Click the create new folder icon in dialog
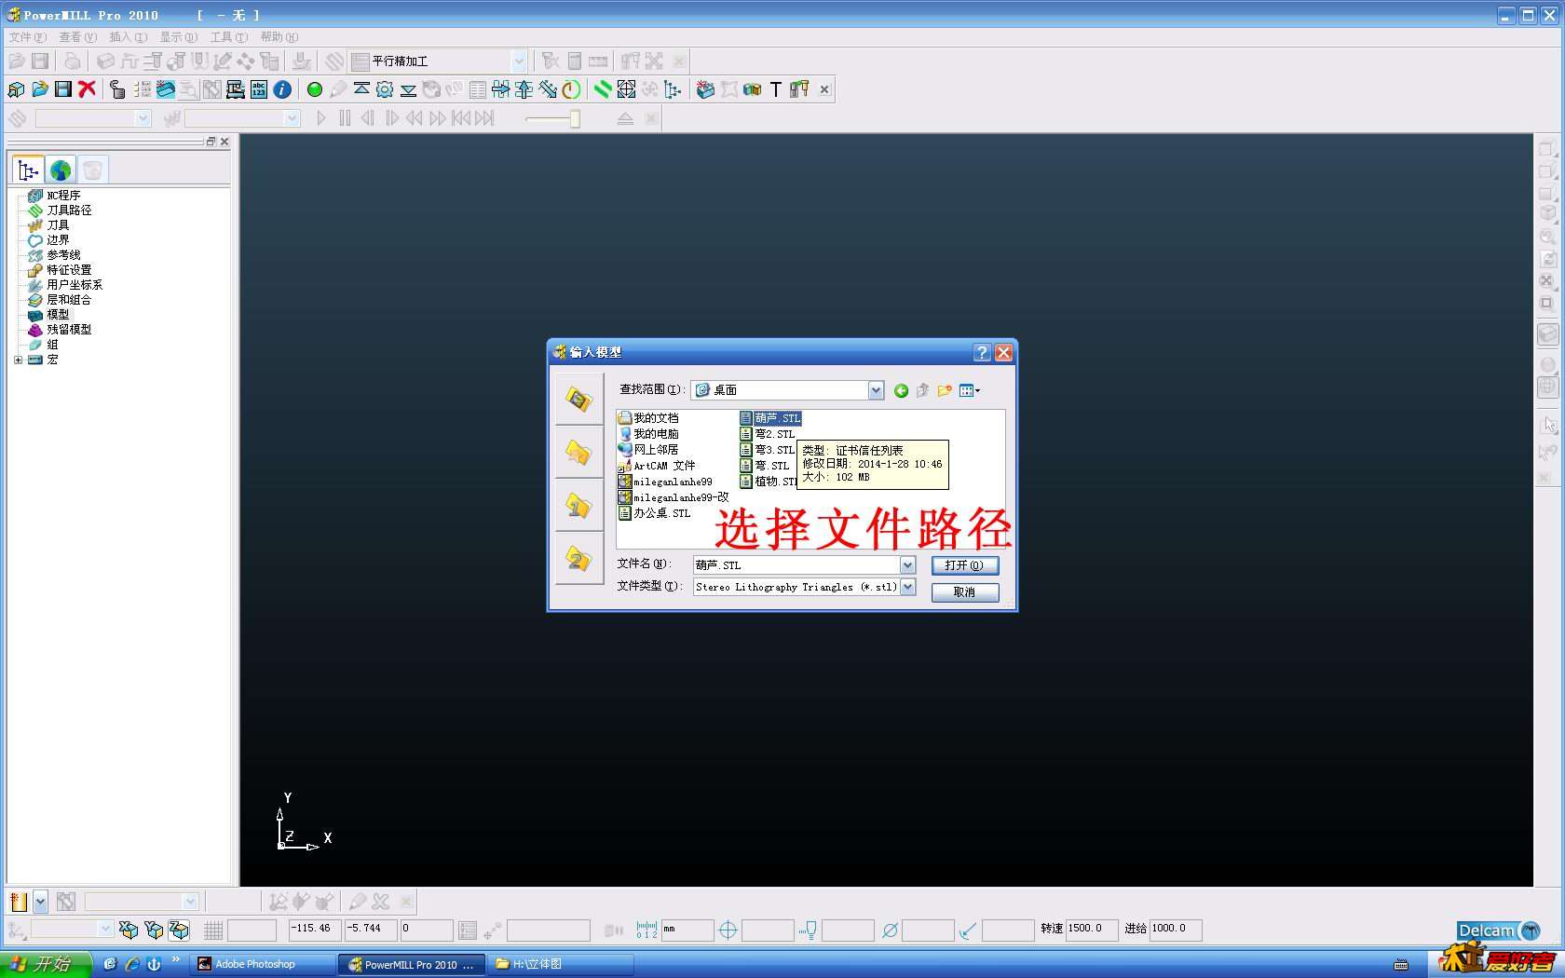Screen dimensions: 1565x978 click(x=945, y=390)
